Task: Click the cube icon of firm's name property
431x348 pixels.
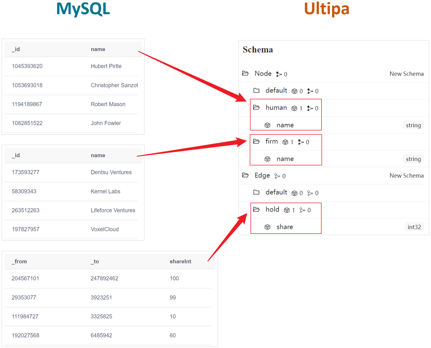Action: pyautogui.click(x=267, y=159)
